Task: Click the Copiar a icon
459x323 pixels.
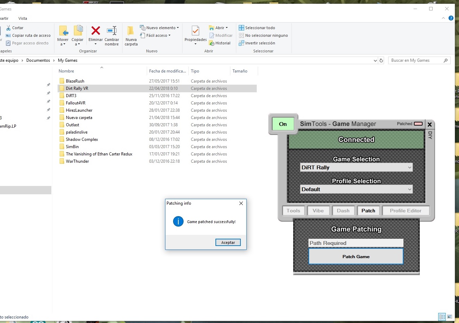Action: [x=78, y=31]
